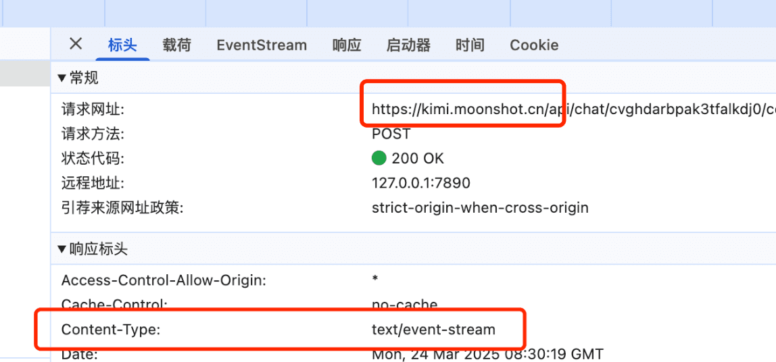
Task: Click the 127.0.0.1:7890 remote address
Action: pos(421,183)
